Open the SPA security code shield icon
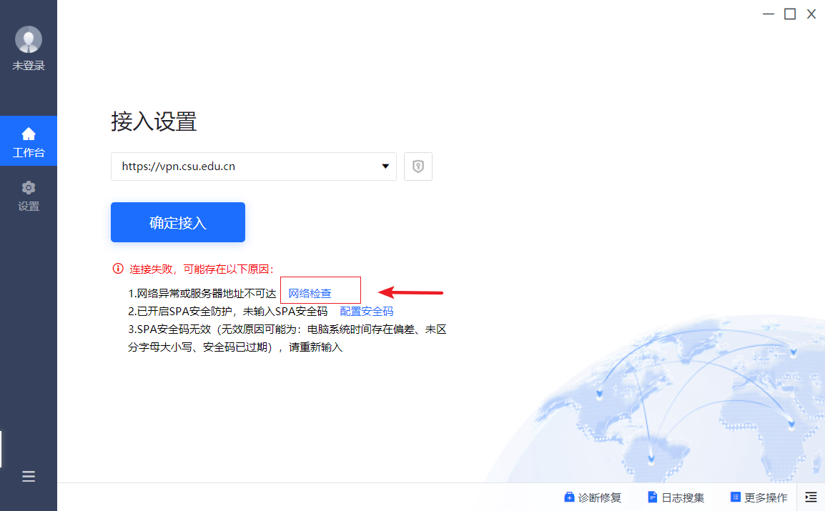 pos(418,167)
